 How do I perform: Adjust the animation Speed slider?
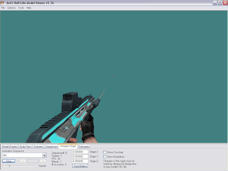tap(9, 166)
